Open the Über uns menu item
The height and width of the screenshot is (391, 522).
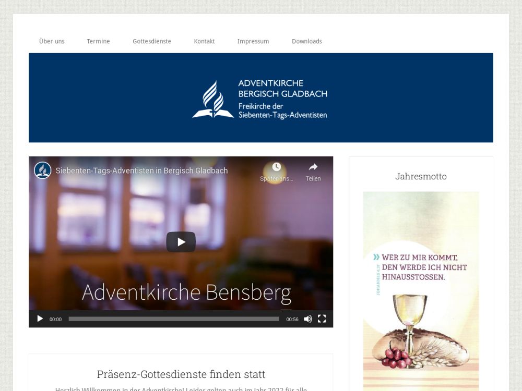coord(52,41)
